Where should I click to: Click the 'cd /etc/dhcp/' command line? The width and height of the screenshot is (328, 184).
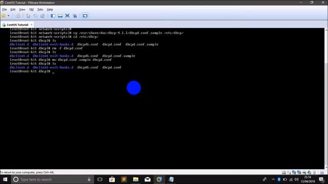54,37
